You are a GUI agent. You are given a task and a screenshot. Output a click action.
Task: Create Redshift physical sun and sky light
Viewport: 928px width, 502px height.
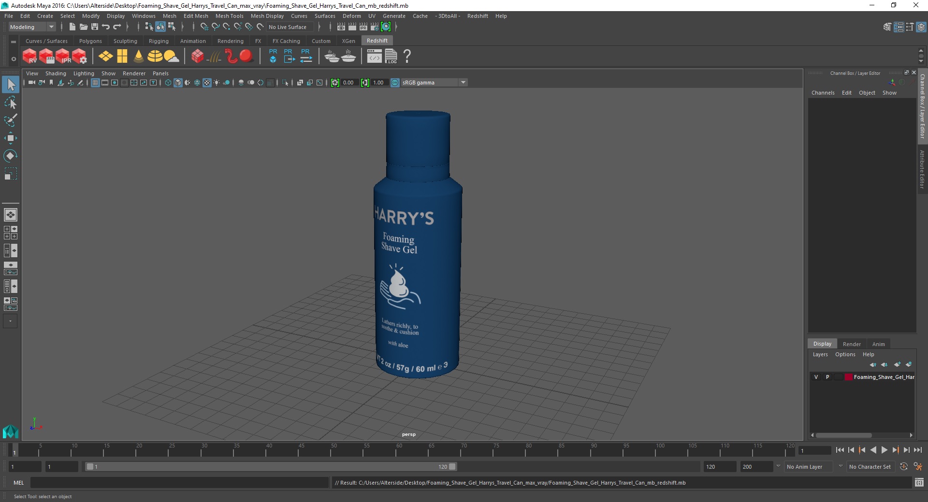point(171,56)
